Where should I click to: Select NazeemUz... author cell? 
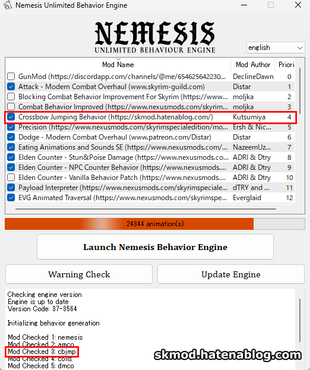[252, 147]
